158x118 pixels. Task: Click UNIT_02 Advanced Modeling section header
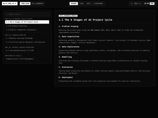(16, 35)
